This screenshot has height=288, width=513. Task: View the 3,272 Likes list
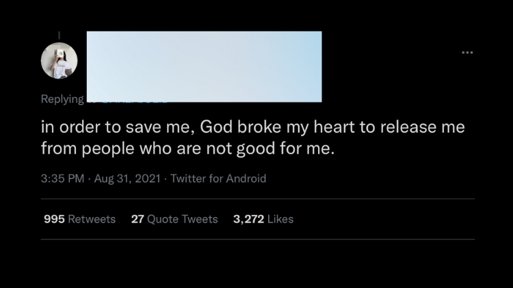click(263, 219)
